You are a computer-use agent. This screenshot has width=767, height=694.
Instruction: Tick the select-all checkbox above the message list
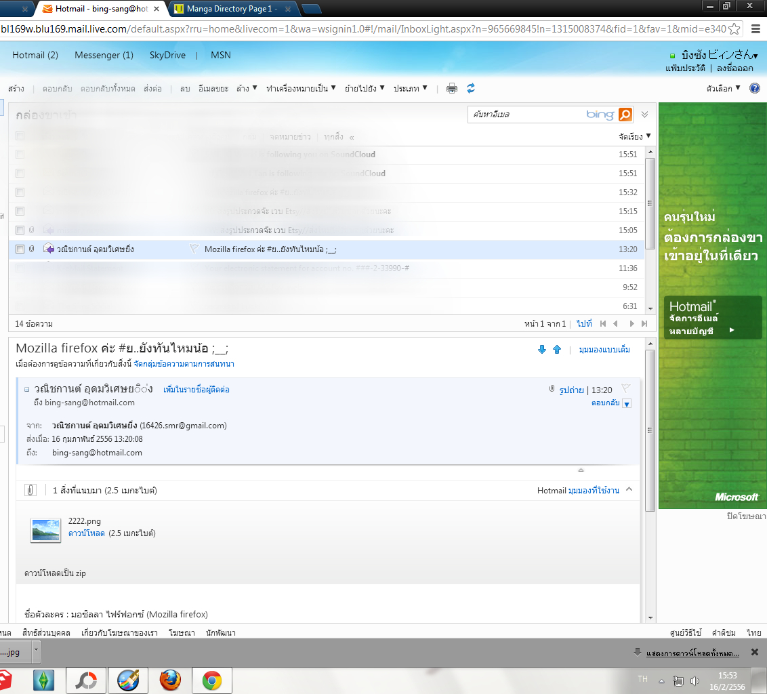tap(20, 136)
